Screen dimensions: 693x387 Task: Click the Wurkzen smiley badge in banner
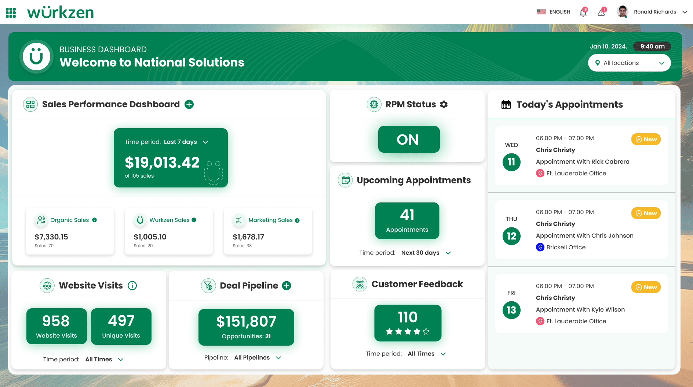36,56
